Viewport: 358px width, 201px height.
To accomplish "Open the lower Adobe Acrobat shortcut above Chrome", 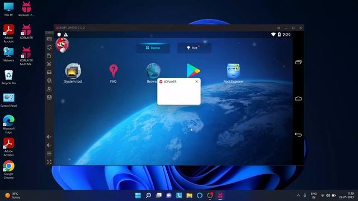I will point(9,147).
